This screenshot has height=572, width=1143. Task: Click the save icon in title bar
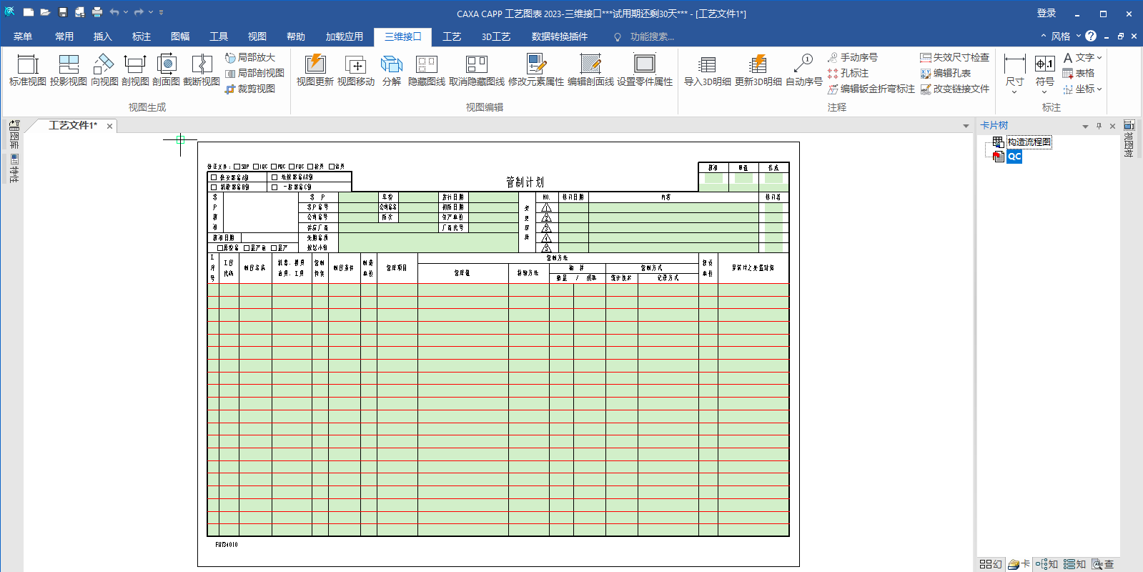63,13
